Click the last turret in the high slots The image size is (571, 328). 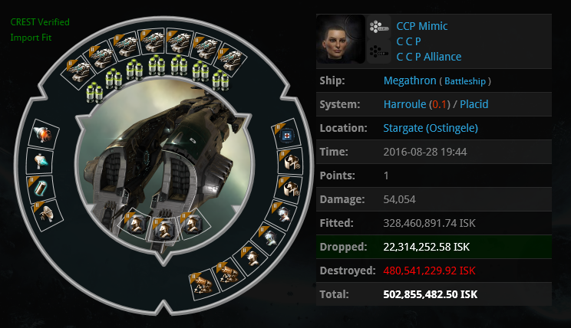point(232,60)
